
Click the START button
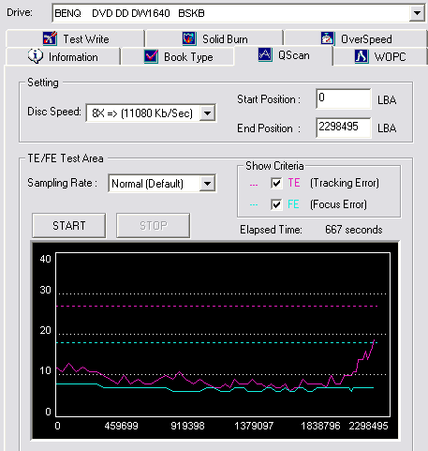(69, 226)
